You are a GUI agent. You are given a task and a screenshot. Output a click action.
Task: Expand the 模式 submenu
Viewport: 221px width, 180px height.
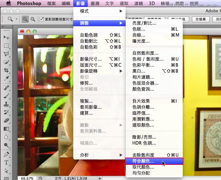click(x=99, y=11)
